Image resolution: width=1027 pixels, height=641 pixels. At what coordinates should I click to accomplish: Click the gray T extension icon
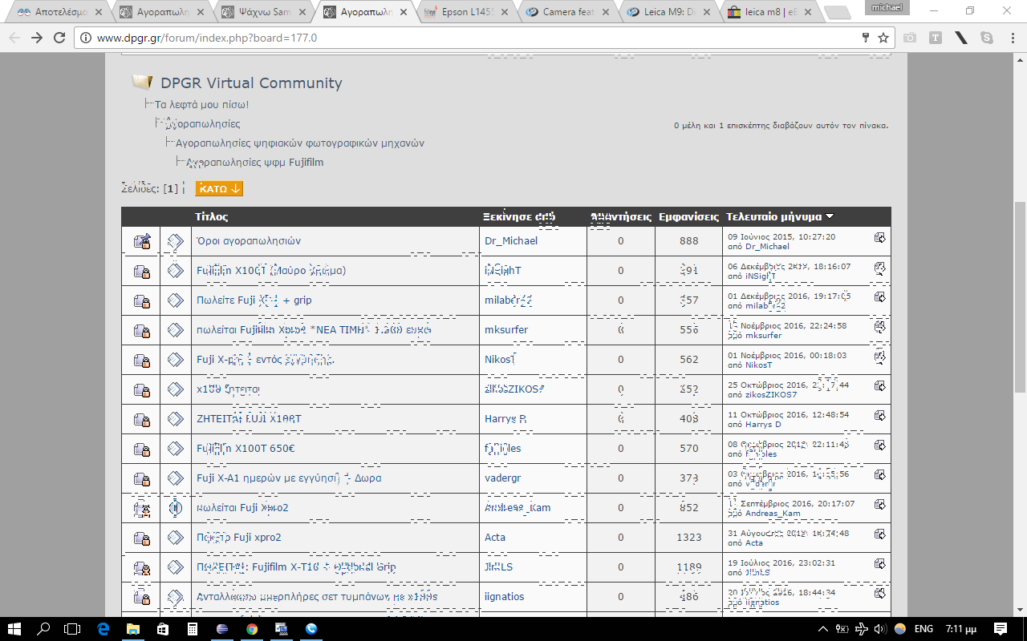pyautogui.click(x=936, y=38)
